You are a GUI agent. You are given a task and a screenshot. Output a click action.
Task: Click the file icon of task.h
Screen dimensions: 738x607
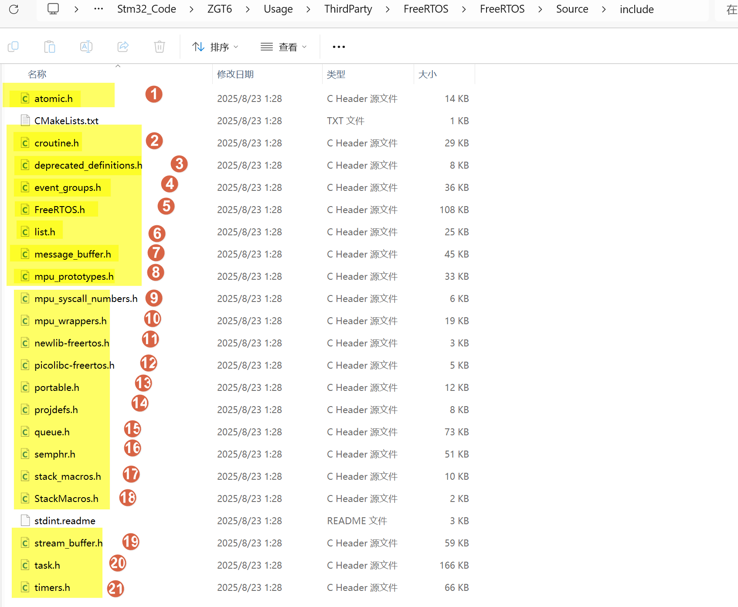(x=25, y=565)
